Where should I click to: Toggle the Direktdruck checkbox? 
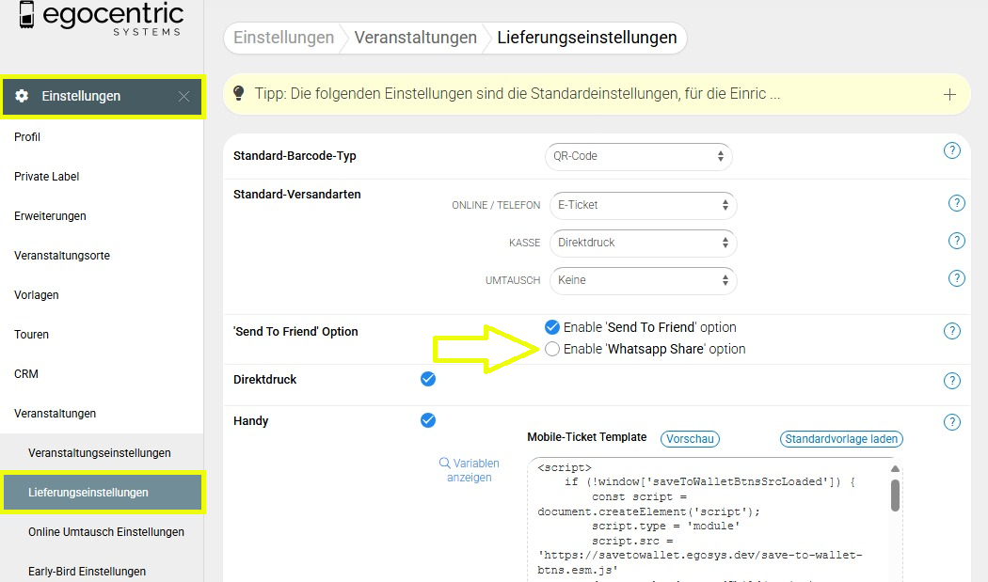428,379
